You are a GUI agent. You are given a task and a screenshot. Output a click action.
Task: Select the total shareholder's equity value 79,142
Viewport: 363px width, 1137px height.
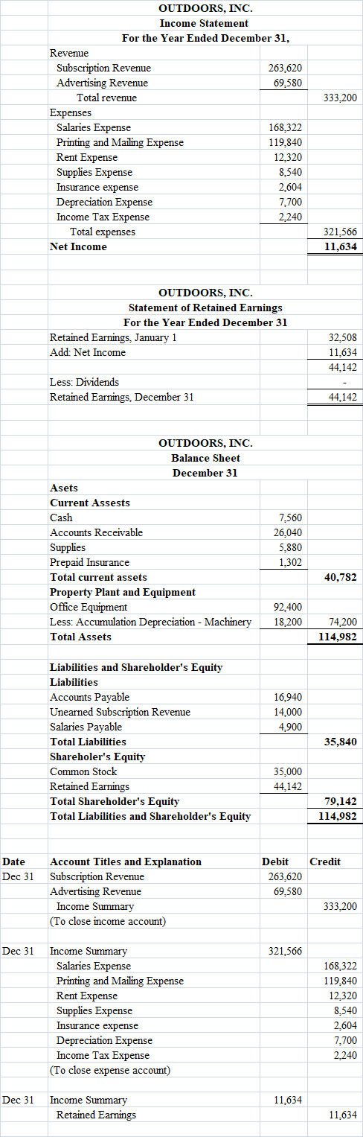(341, 801)
